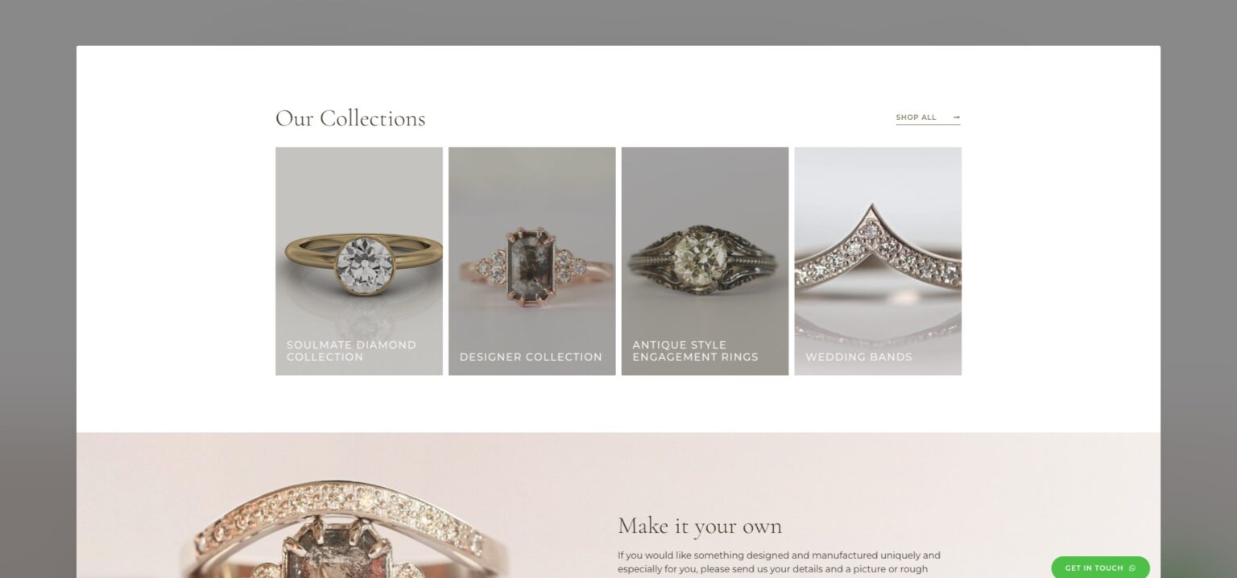Click the arrow icon beside Shop All
The width and height of the screenshot is (1237, 578).
click(956, 118)
